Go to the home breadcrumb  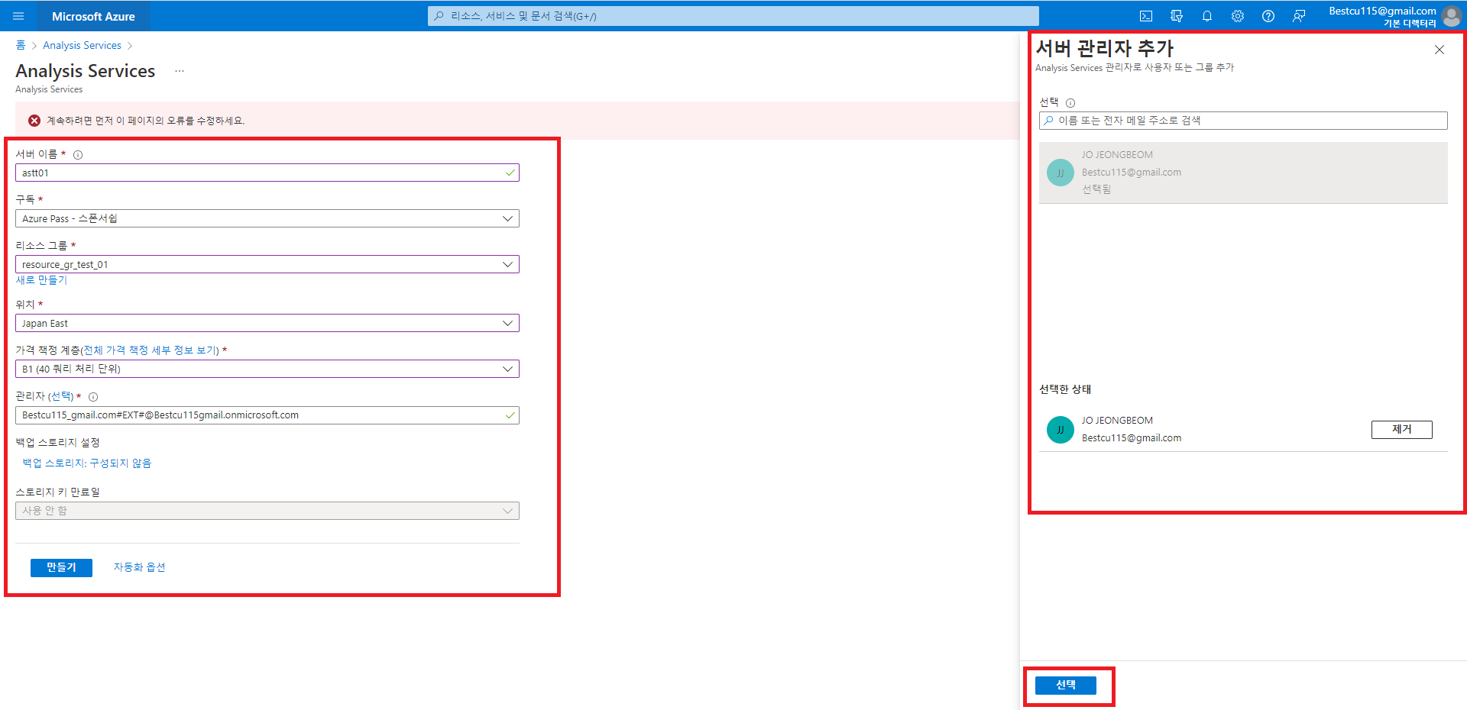coord(21,45)
